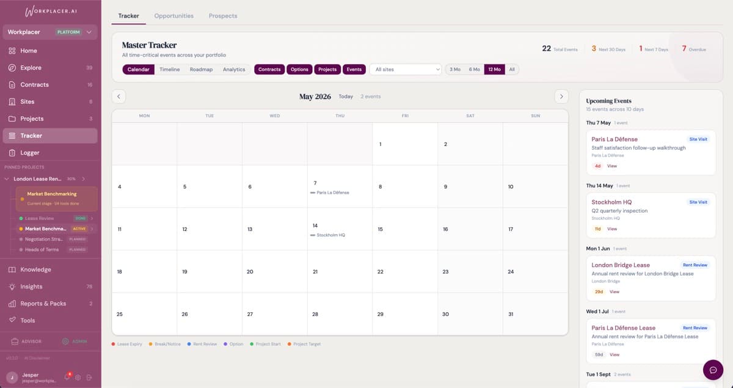Image resolution: width=733 pixels, height=388 pixels.
Task: Click the 22 Total Events stat
Action: pyautogui.click(x=560, y=49)
